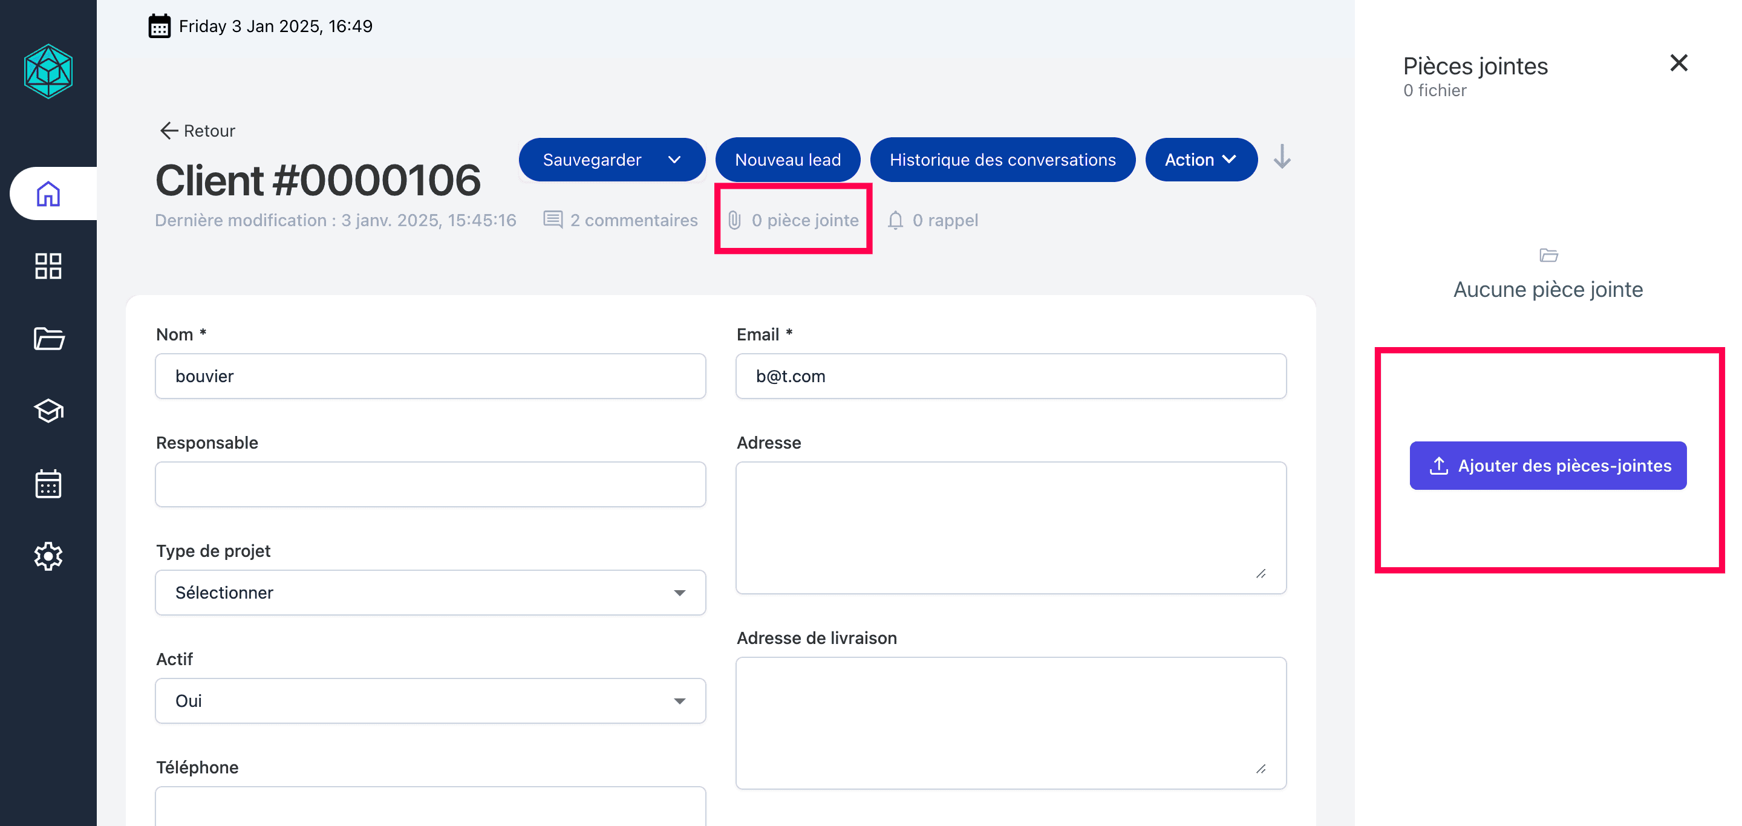1742x826 pixels.
Task: Click the down arrow next to Action
Action: click(x=1282, y=157)
